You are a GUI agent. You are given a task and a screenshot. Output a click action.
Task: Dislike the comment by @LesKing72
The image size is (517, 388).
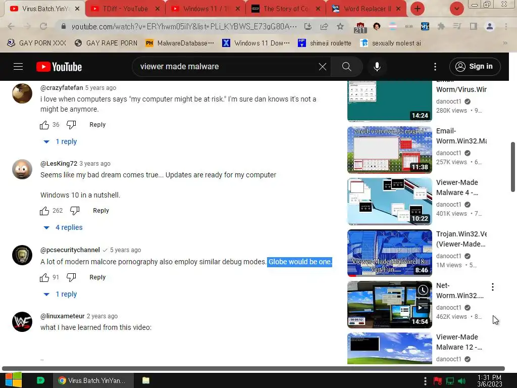coord(75,211)
